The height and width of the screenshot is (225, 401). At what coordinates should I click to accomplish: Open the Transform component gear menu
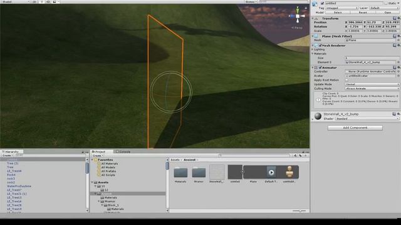point(398,18)
